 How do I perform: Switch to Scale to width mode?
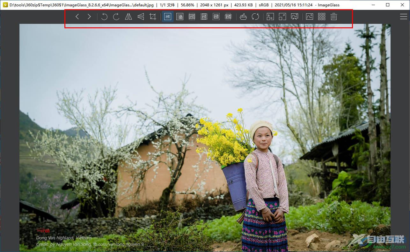pos(192,17)
